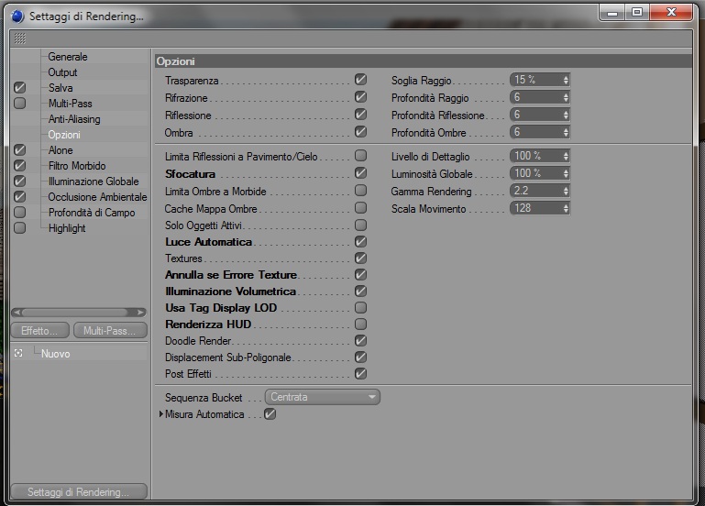Image resolution: width=705 pixels, height=506 pixels.
Task: Click Soglia Raggio stepper arrows
Action: [x=566, y=80]
